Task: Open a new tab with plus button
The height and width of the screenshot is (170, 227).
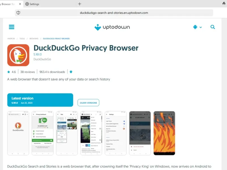Action: point(79,4)
